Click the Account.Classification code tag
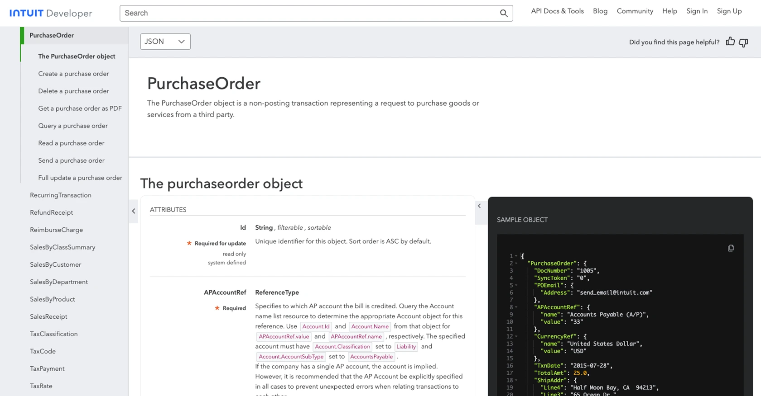Screen dimensions: 761x396 coord(342,347)
